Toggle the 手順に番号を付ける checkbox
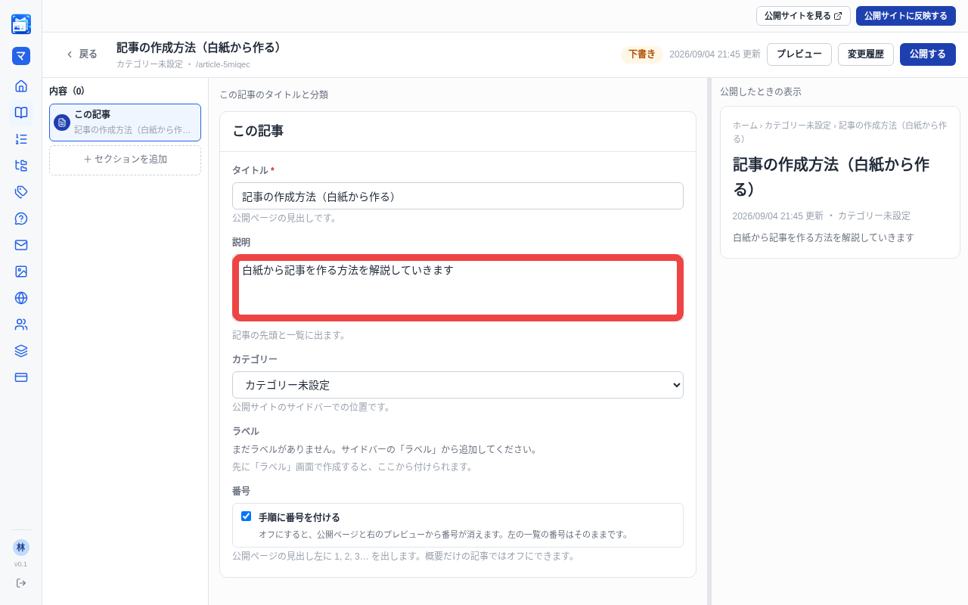 click(x=247, y=517)
